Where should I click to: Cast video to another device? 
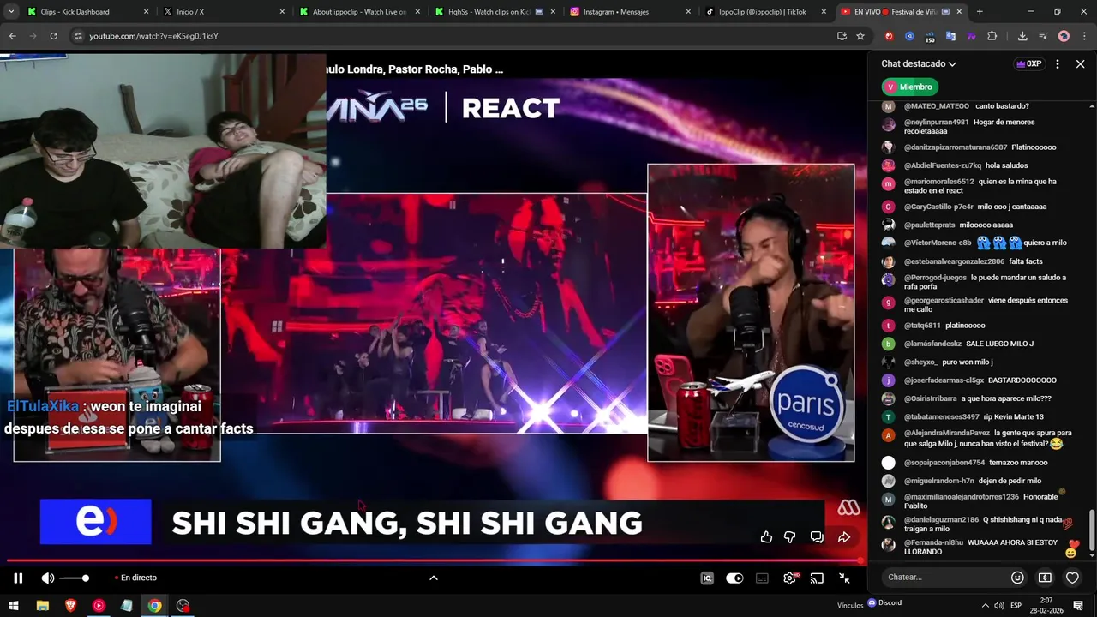pos(818,578)
